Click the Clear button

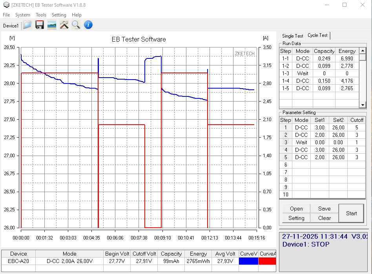pos(324,218)
